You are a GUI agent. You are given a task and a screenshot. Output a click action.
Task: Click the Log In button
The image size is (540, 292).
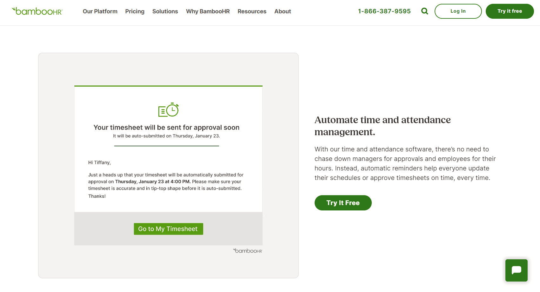[458, 11]
